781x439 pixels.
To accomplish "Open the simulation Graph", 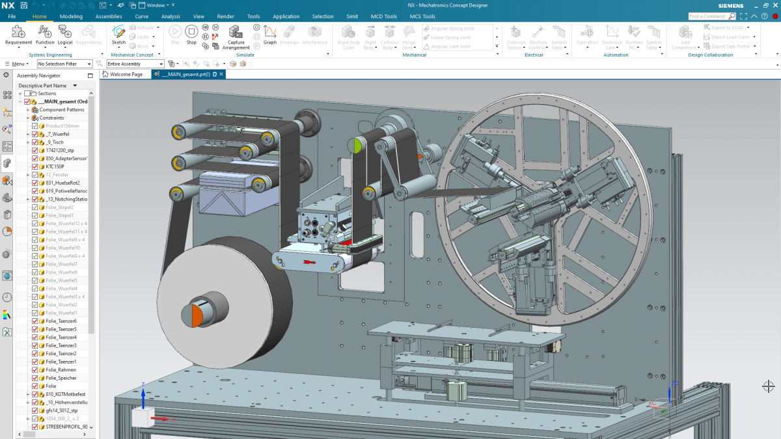I will (x=270, y=35).
